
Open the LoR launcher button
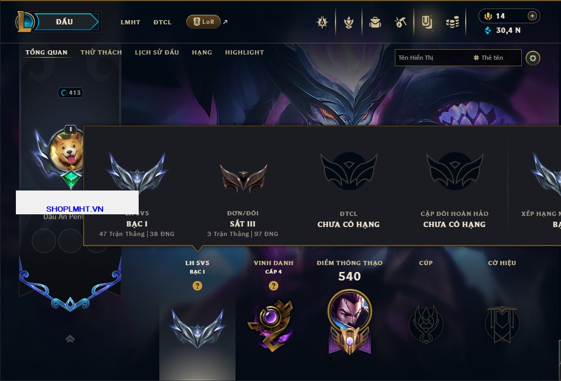coord(203,22)
